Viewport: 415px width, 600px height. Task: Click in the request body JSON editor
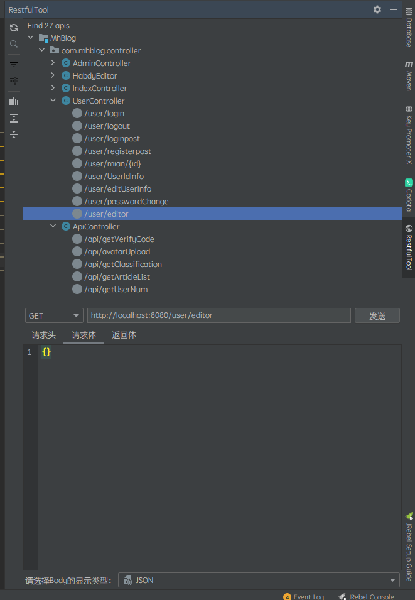[220, 457]
